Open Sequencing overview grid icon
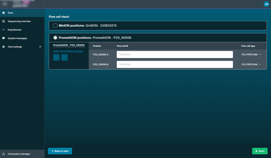The width and height of the screenshot is (271, 158). click(x=4, y=21)
